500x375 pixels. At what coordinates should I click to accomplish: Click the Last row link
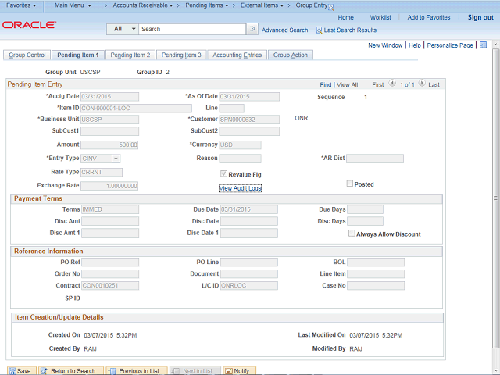[434, 84]
